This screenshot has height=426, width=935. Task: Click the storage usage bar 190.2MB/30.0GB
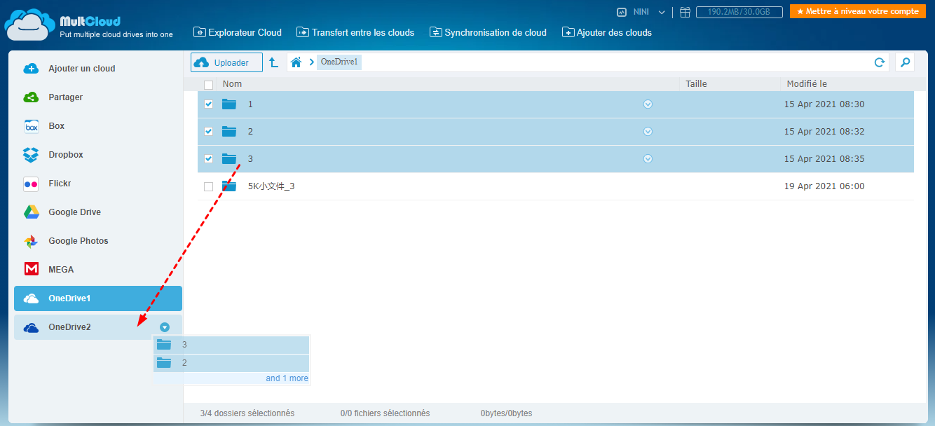739,12
